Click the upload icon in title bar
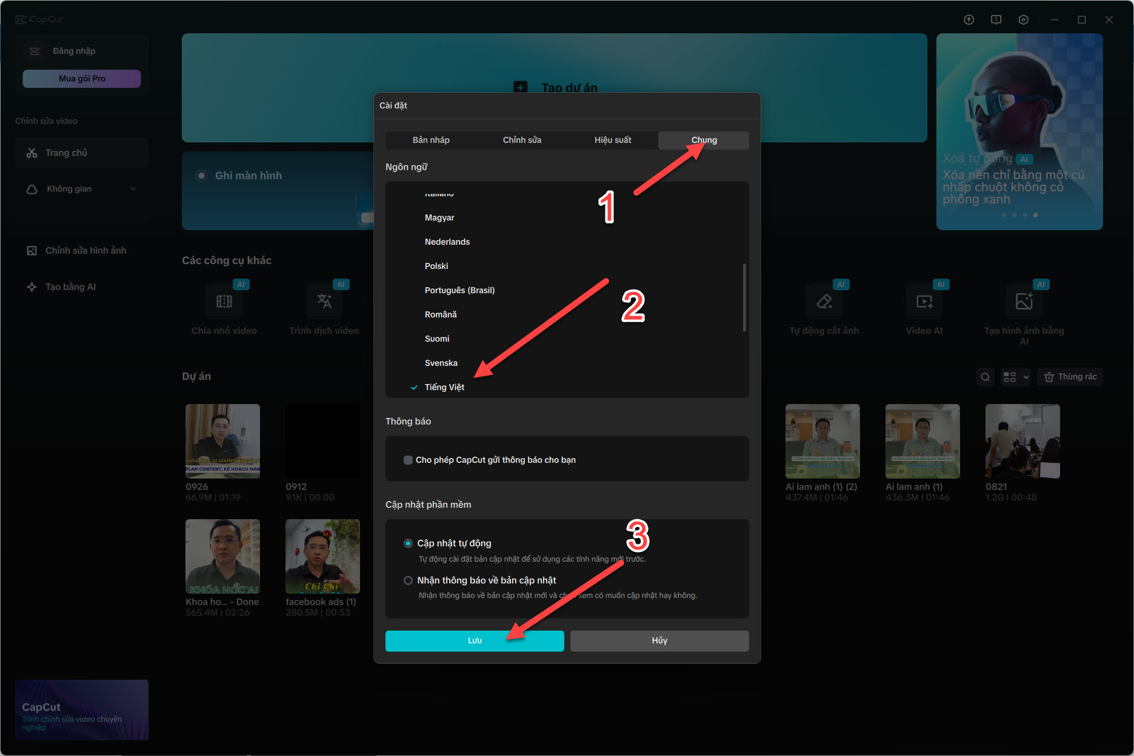 click(969, 20)
